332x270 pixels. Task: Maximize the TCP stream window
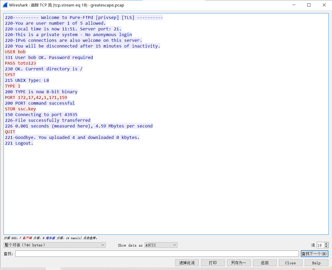(x=309, y=5)
